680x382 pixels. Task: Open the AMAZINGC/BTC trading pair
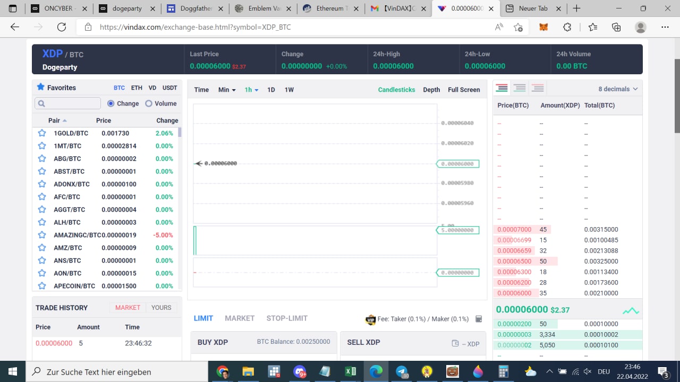(107, 235)
